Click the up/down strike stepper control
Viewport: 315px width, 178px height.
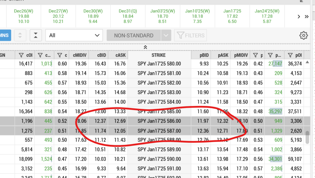[20, 35]
